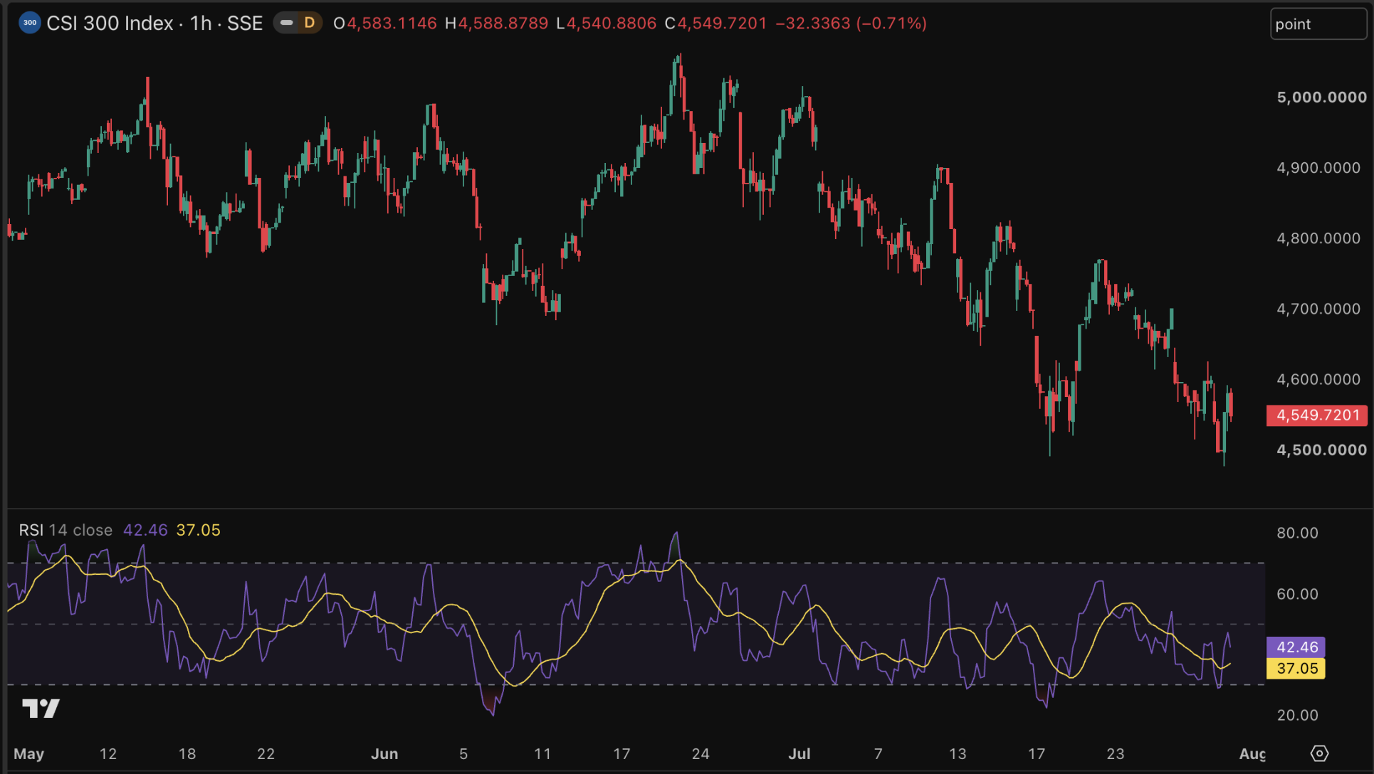The width and height of the screenshot is (1374, 774).
Task: Click the close value C4,549.7201
Action: pos(716,23)
